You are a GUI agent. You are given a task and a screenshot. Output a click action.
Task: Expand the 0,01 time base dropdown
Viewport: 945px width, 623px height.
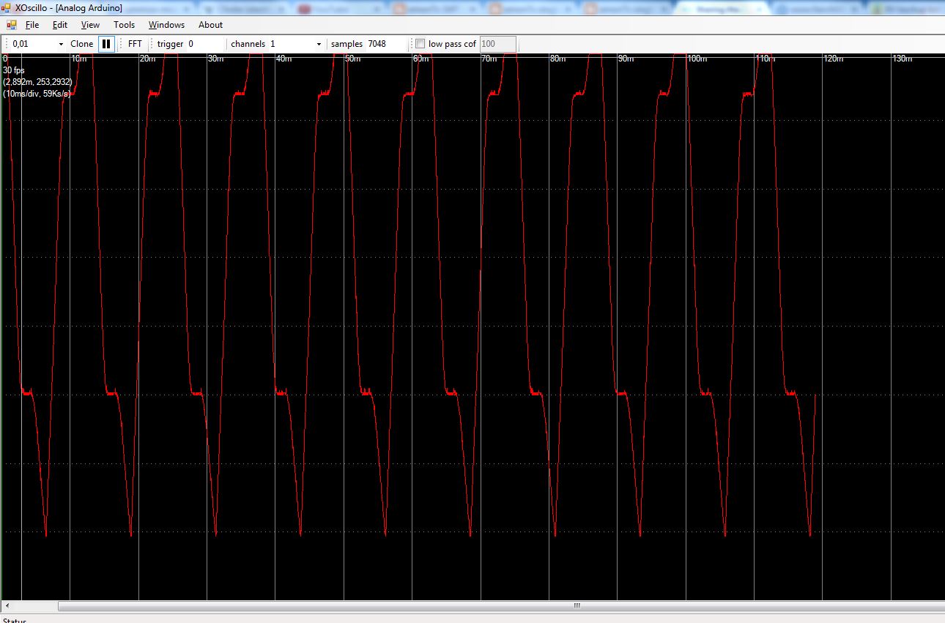pyautogui.click(x=61, y=45)
